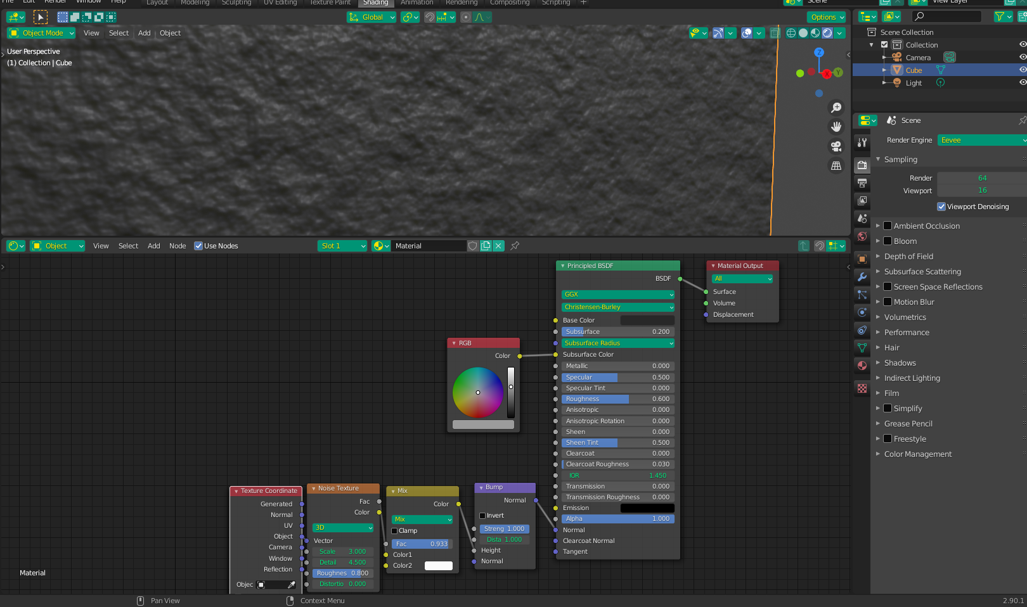Image resolution: width=1027 pixels, height=607 pixels.
Task: Expand the Depth of Field panel
Action: pyautogui.click(x=908, y=256)
